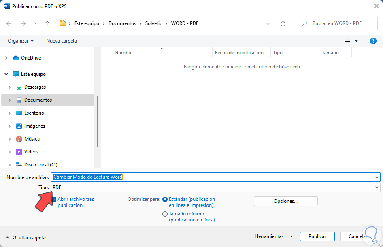The height and width of the screenshot is (247, 383).
Task: Change the view layout icon
Action: [x=348, y=41]
